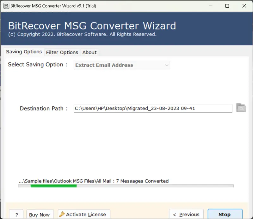Viewport: 253px width, 219px height.
Task: Open help with the question mark button
Action: pyautogui.click(x=16, y=215)
